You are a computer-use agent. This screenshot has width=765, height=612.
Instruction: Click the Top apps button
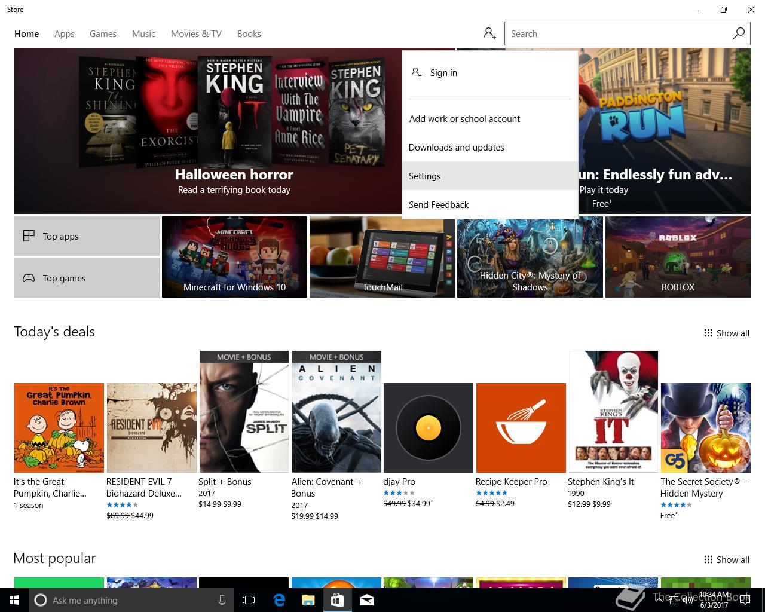point(87,236)
